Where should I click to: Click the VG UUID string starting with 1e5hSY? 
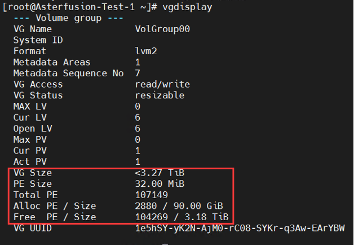240,228
